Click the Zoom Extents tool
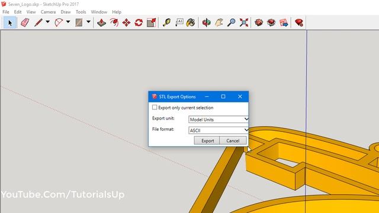 (x=243, y=22)
